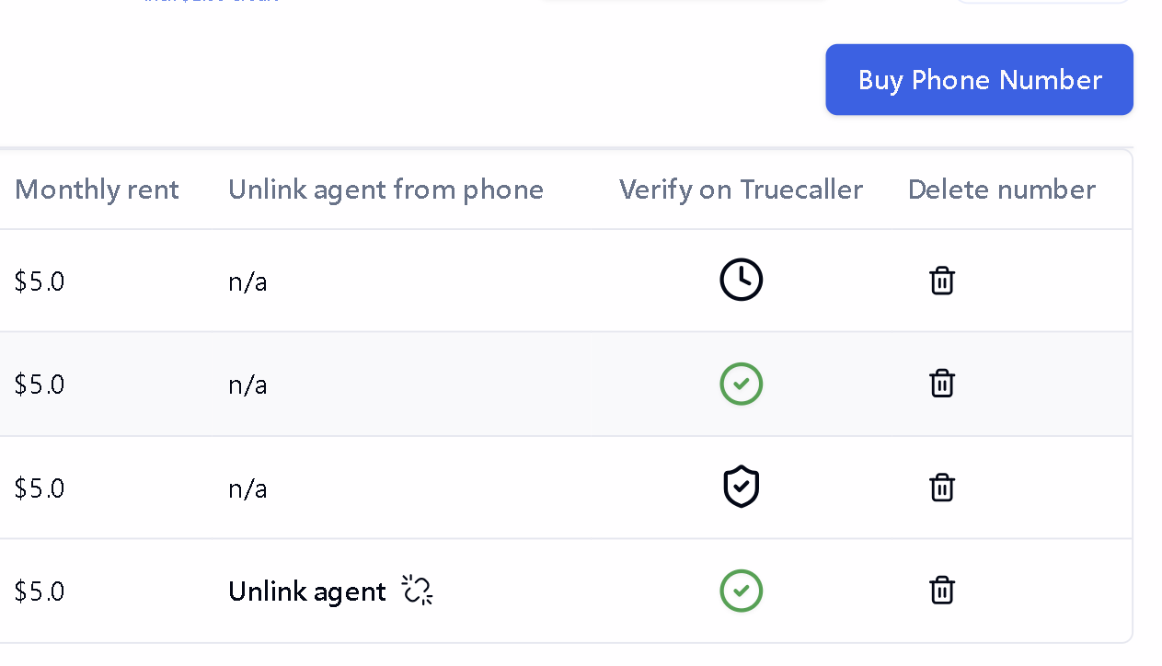Click the Unlink agent from phone column header

tap(385, 189)
